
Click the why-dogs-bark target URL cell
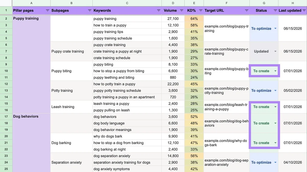(227, 143)
